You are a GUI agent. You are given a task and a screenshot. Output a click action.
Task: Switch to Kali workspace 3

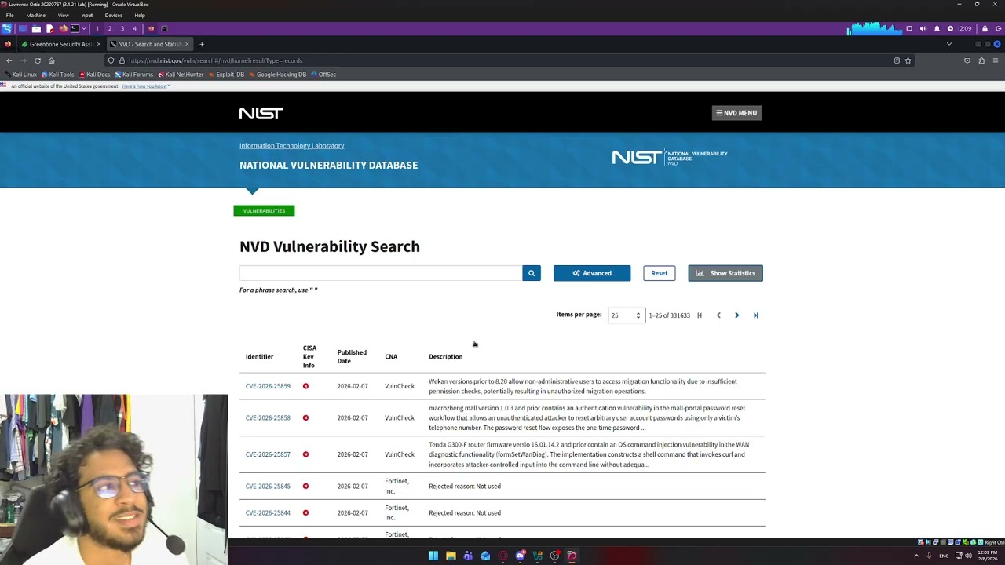122,28
